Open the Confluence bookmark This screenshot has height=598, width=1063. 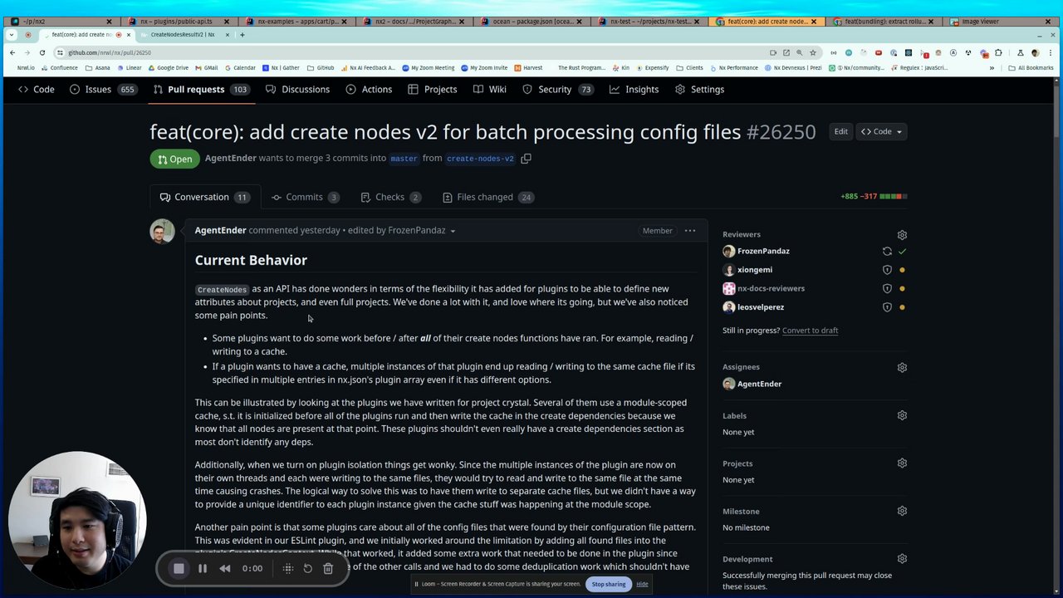pos(58,68)
